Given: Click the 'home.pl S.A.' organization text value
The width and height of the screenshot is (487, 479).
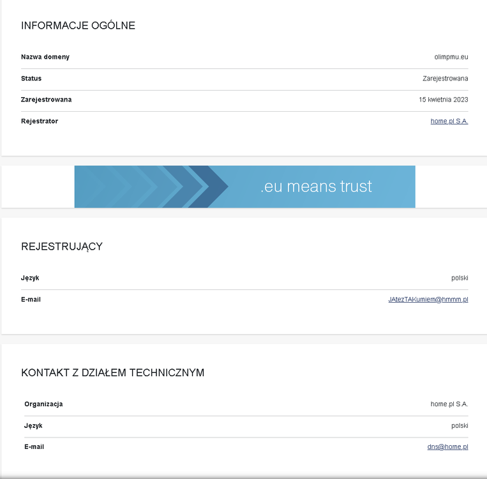Looking at the screenshot, I should click(x=449, y=404).
